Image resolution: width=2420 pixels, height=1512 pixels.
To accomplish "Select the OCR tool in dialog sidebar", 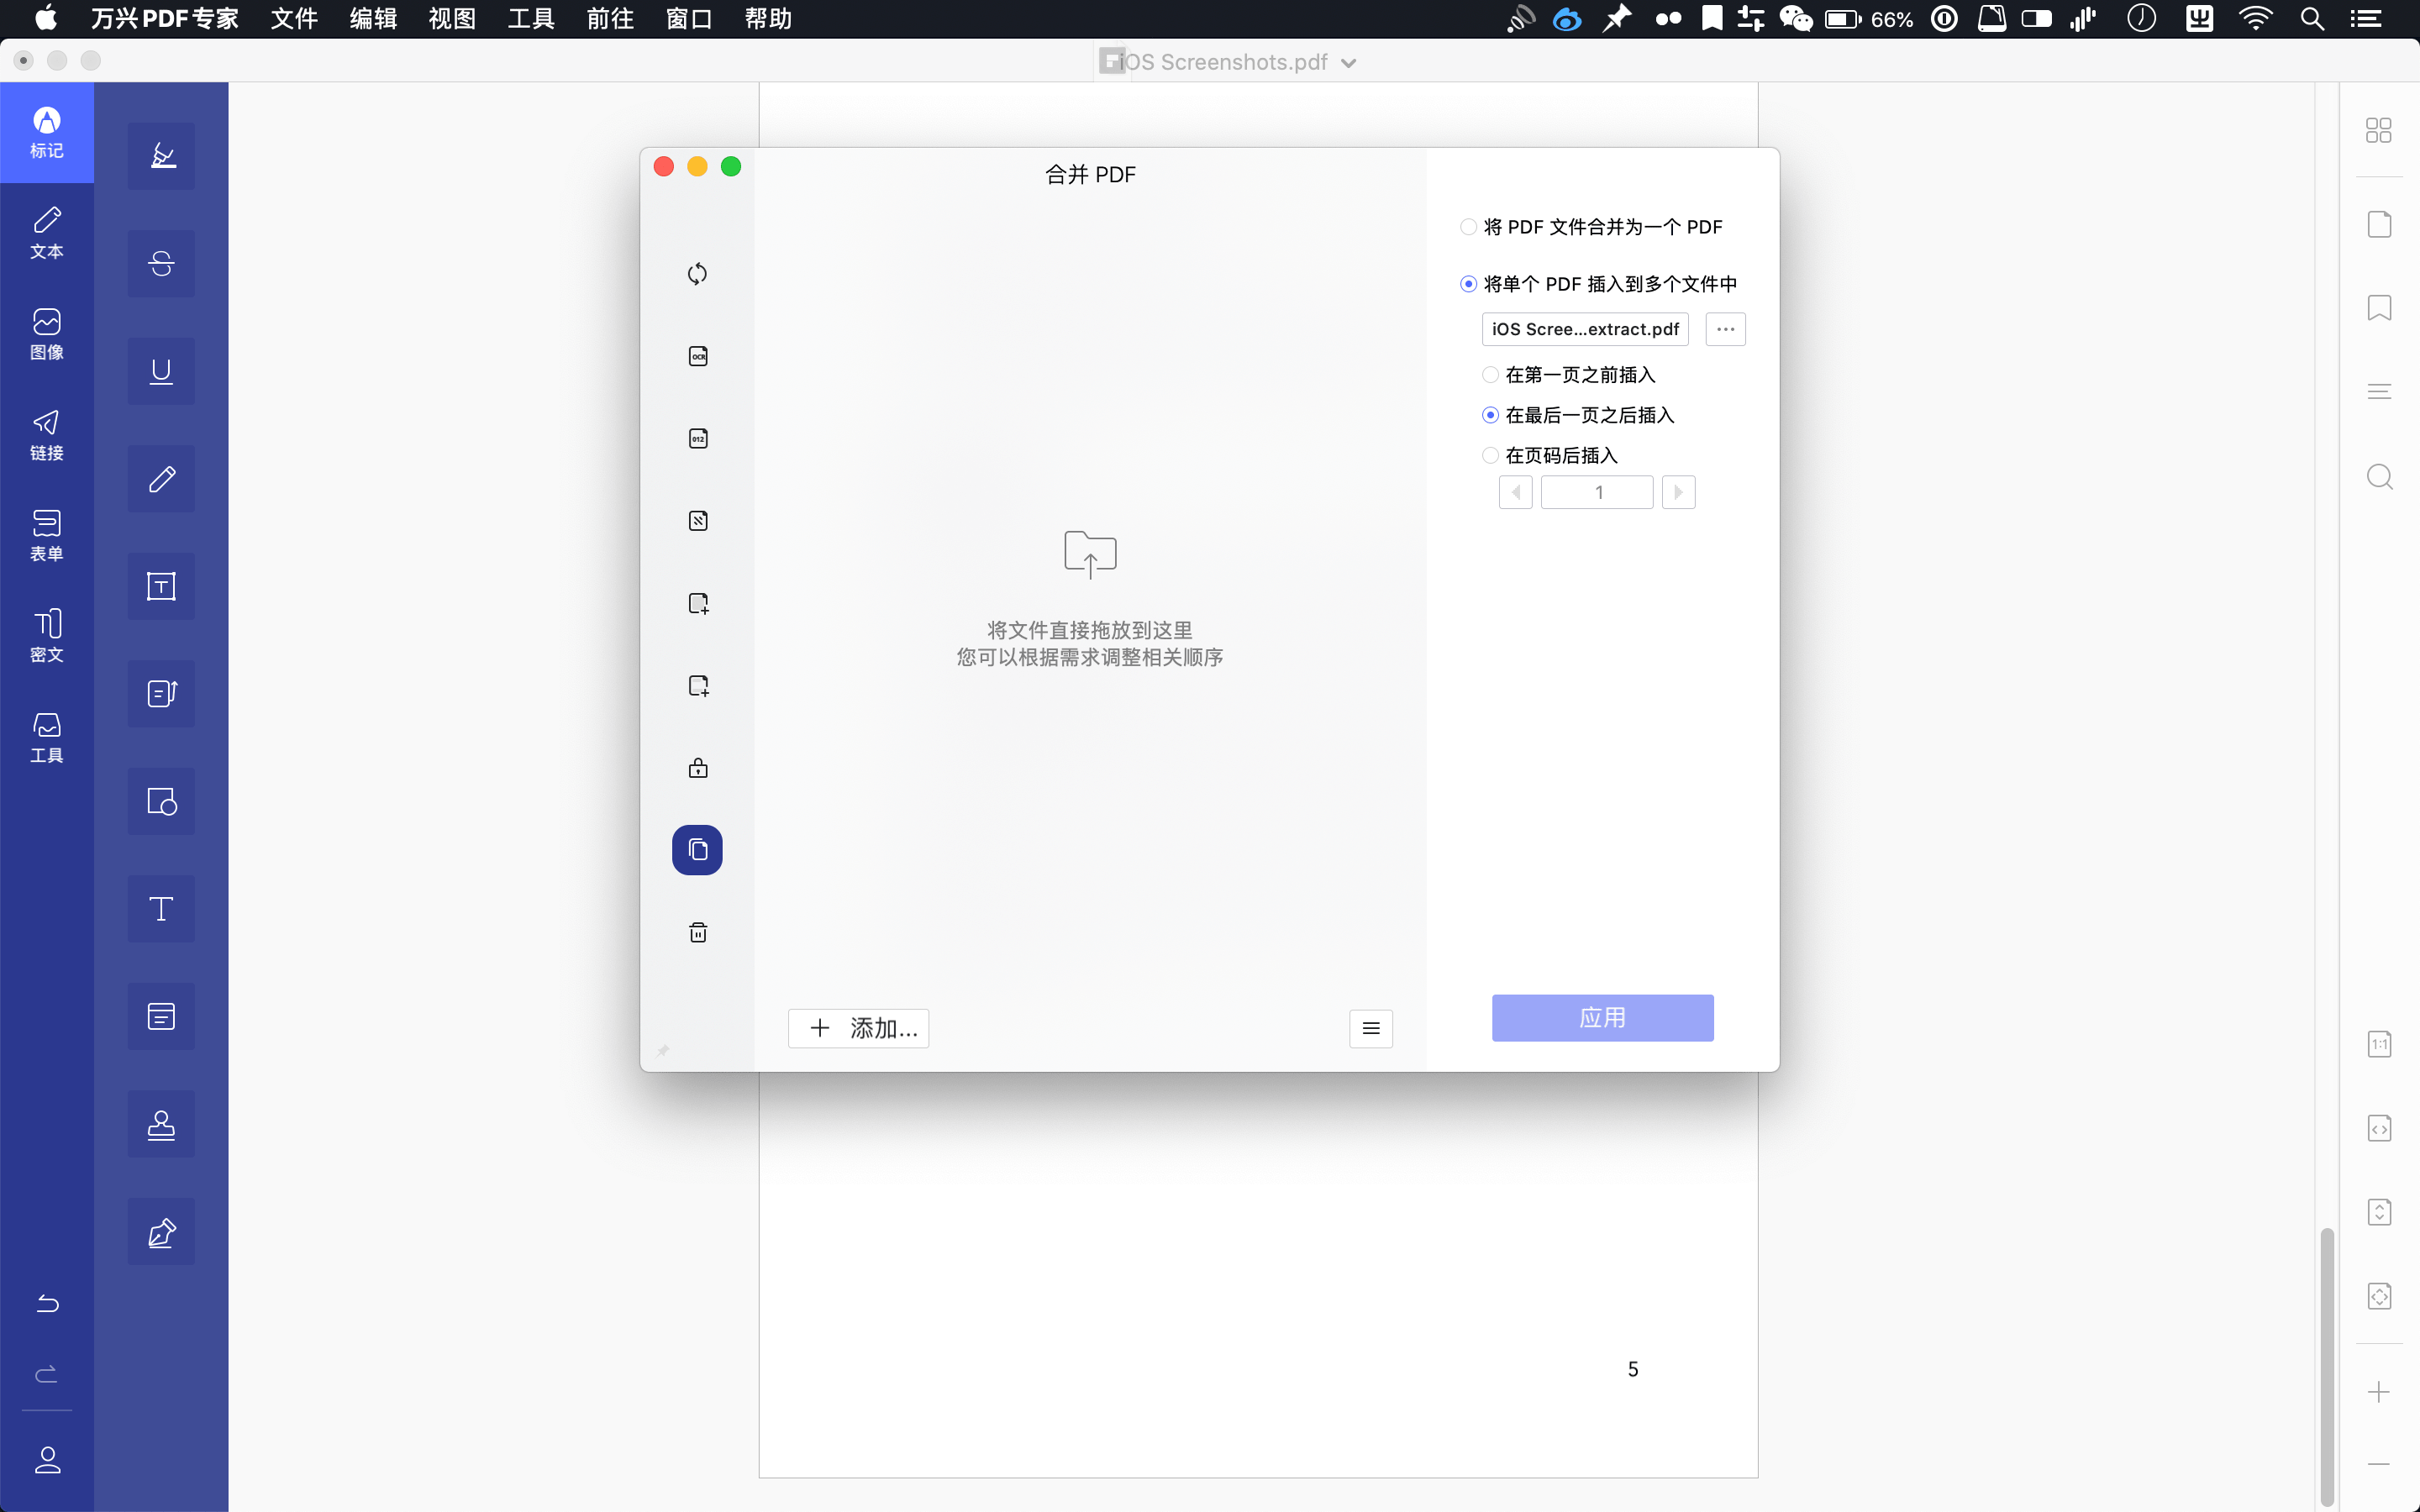I will (x=698, y=356).
